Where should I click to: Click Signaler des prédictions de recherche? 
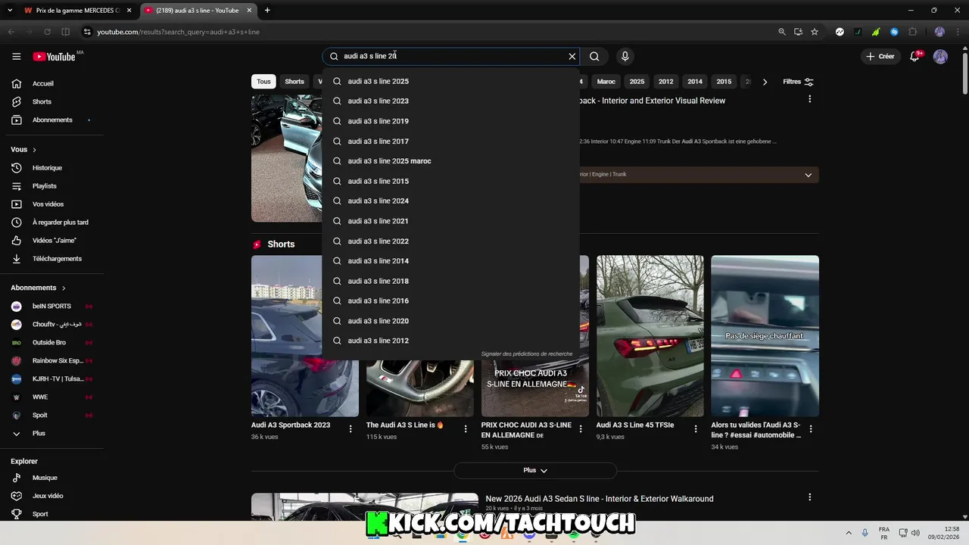527,354
